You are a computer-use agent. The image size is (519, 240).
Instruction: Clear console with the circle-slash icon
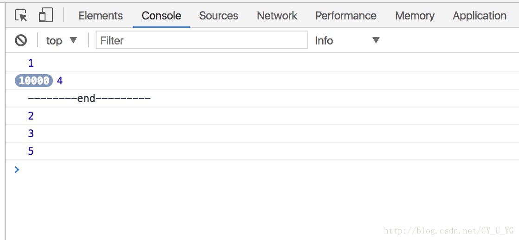click(21, 40)
